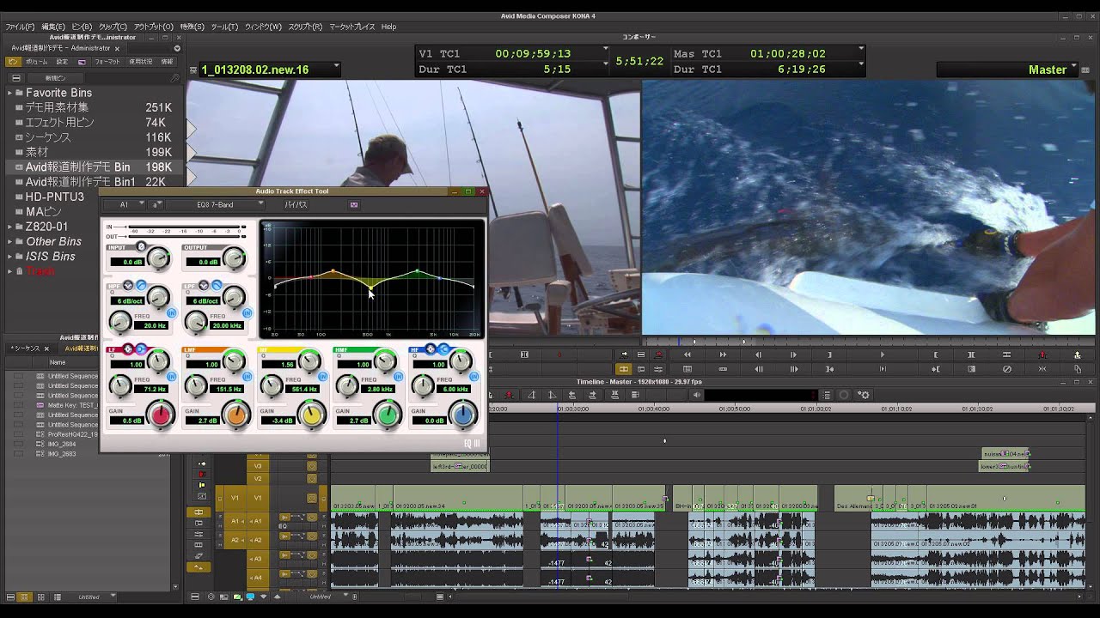Screen dimensions: 1100x618
Task: Click the red Lift button in Composer
Action: coord(1042,354)
